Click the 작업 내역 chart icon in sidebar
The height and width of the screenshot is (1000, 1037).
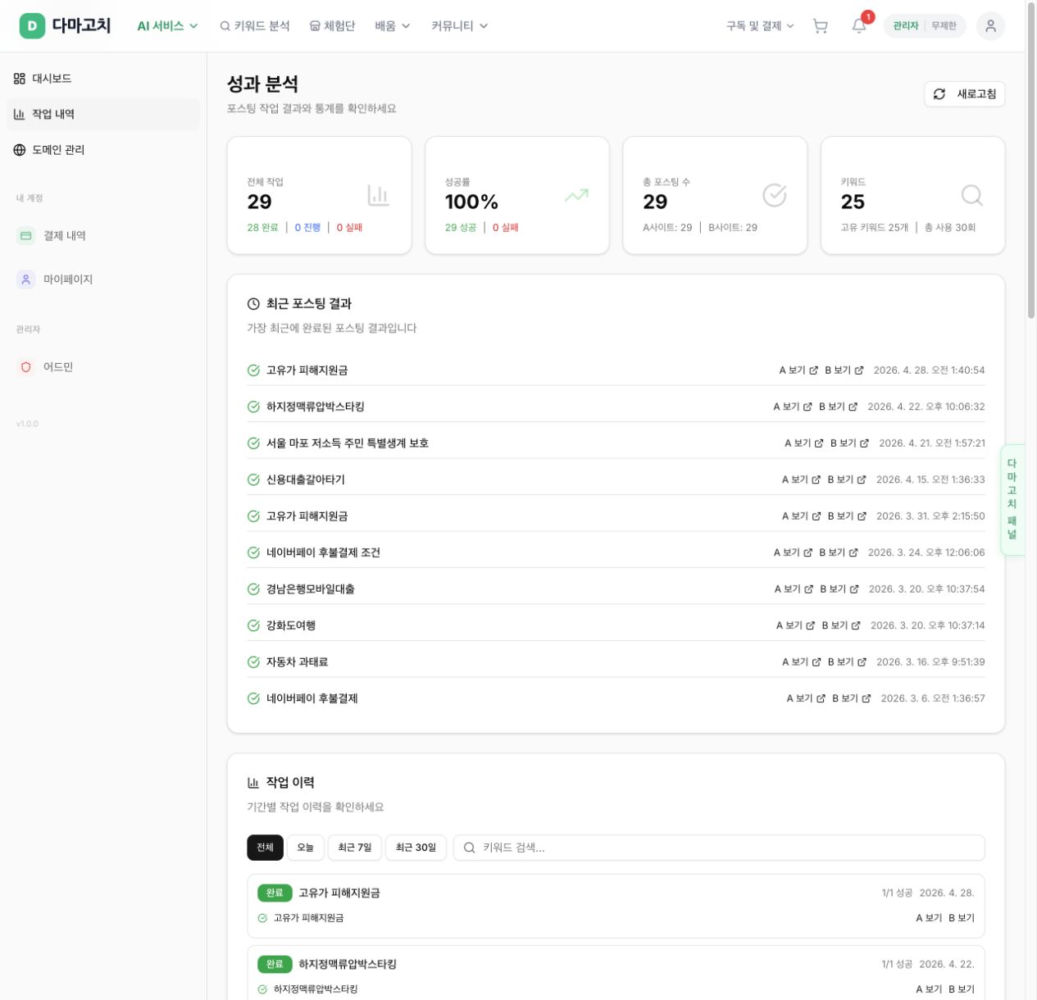20,114
